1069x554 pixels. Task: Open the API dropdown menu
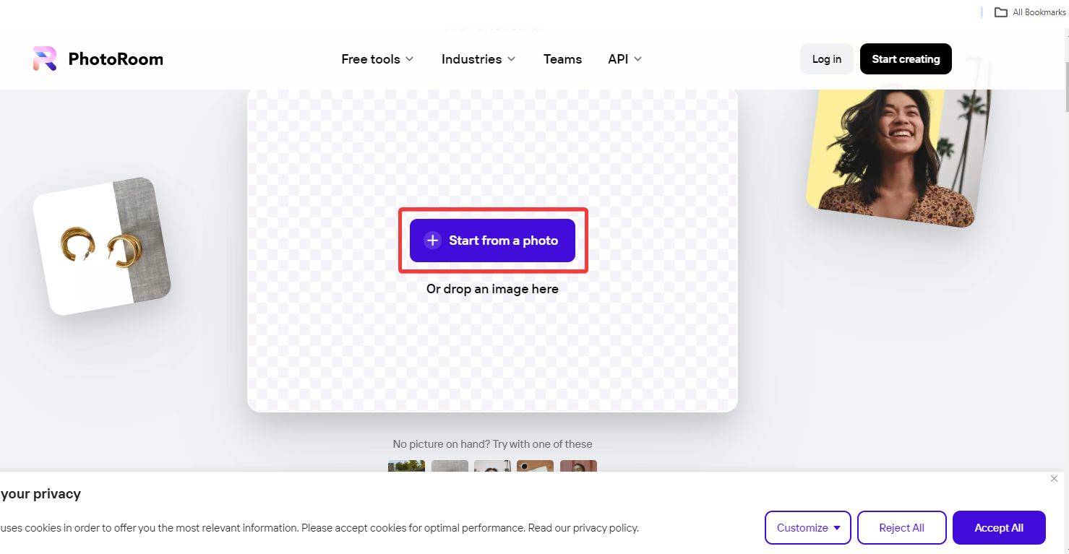coord(624,59)
